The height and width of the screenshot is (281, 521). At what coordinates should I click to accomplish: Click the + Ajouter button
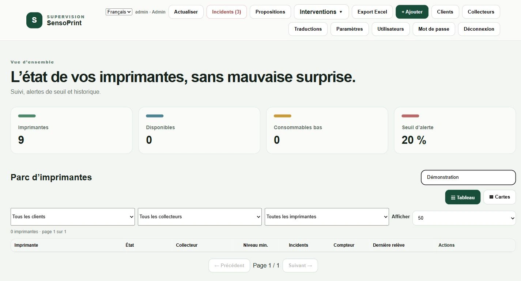coord(412,12)
